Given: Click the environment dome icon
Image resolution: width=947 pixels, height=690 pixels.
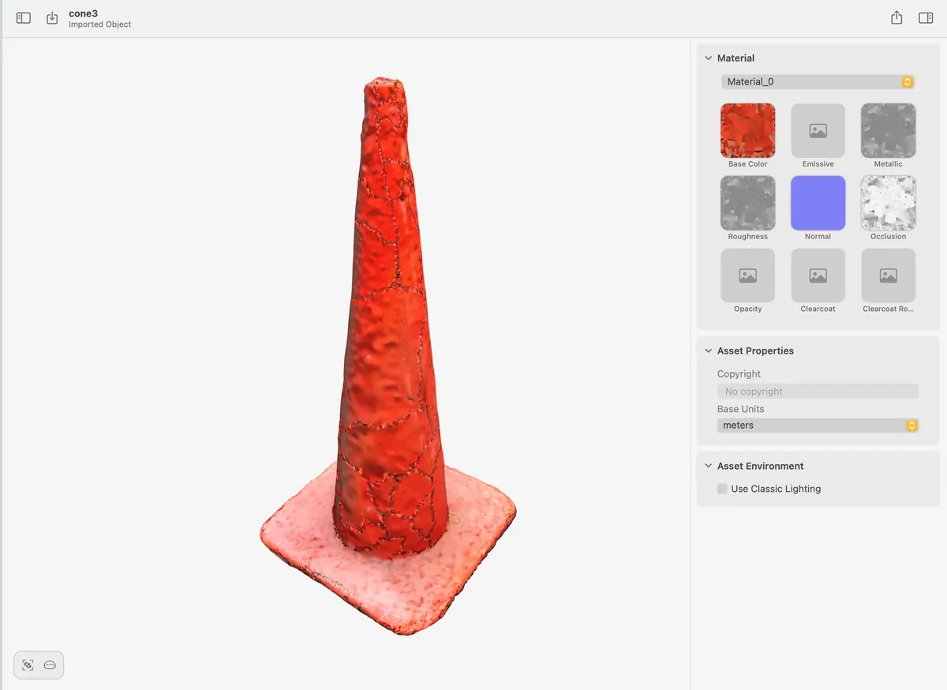Looking at the screenshot, I should 50,665.
